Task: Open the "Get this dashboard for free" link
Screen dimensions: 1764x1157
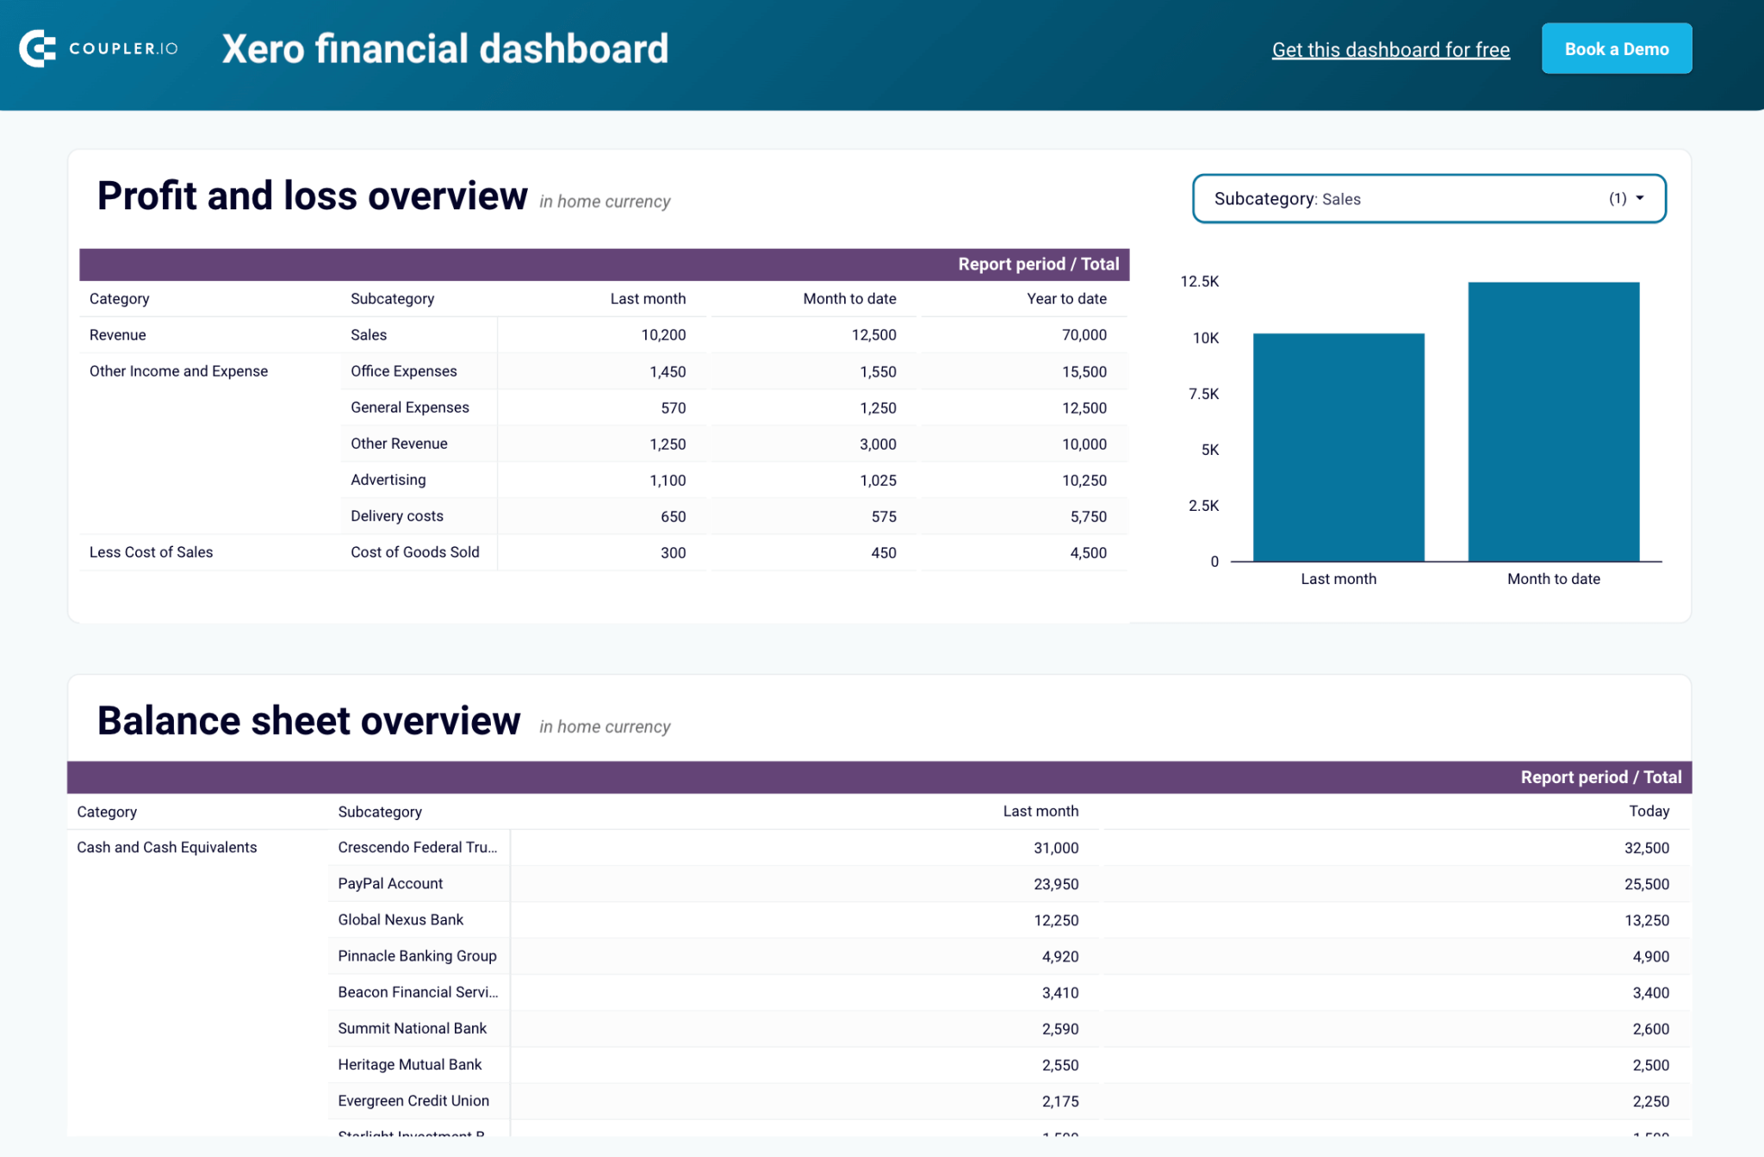Action: (x=1390, y=49)
